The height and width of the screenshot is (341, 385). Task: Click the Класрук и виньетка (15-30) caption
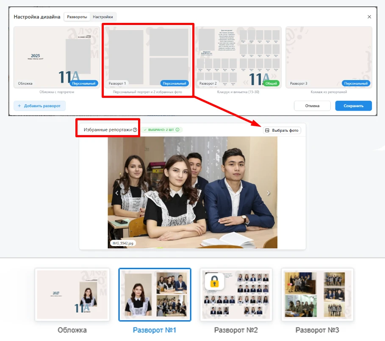[238, 92]
